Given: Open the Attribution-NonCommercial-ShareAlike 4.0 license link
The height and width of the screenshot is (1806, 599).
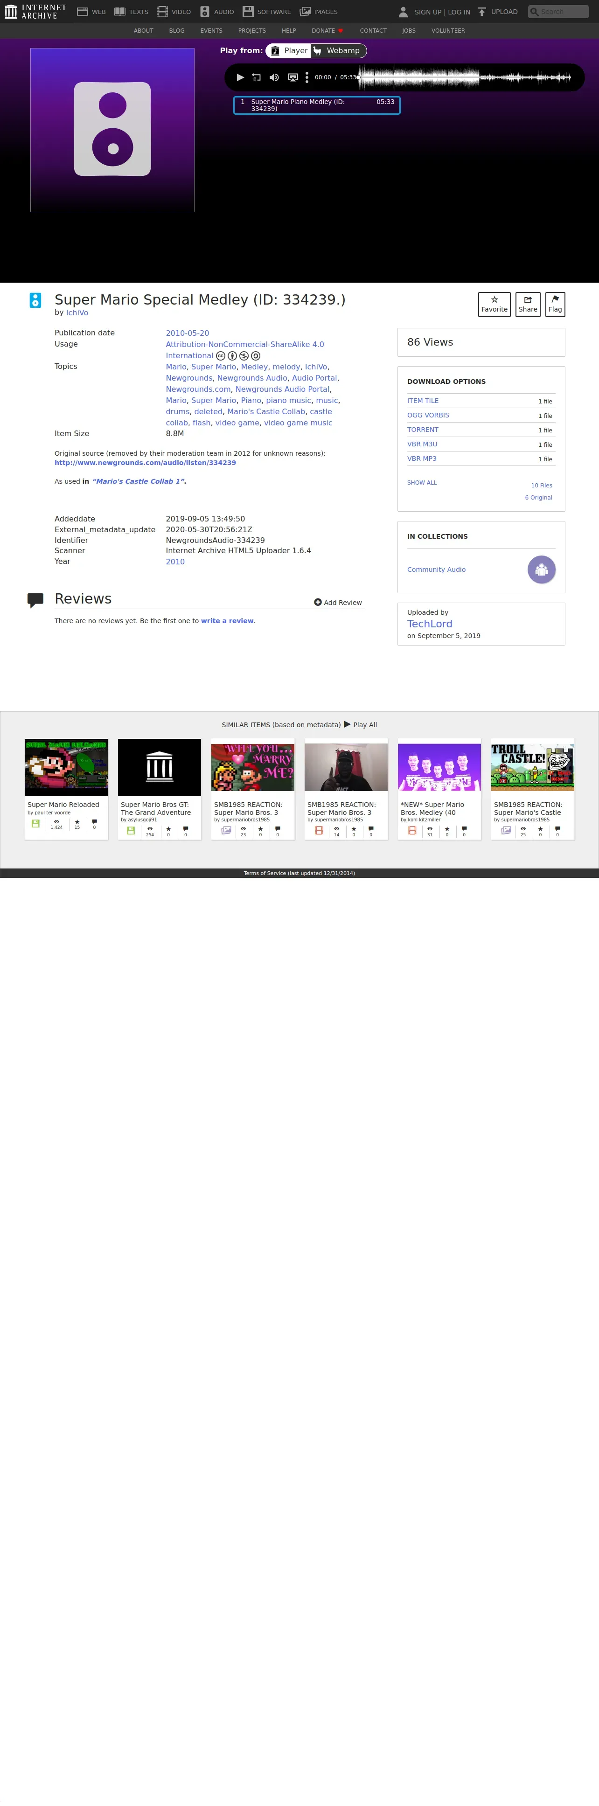Looking at the screenshot, I should (245, 350).
